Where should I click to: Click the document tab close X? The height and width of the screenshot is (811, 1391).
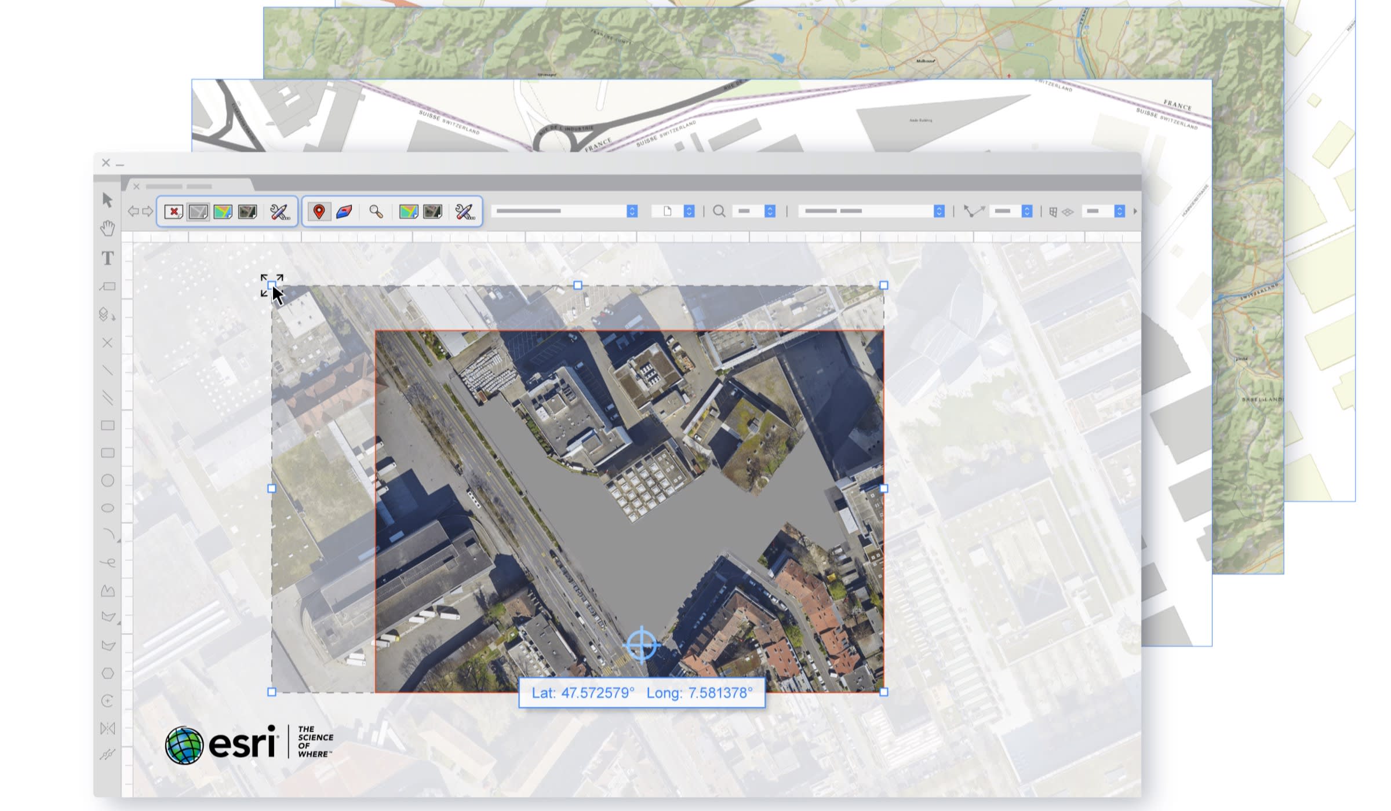pos(136,187)
